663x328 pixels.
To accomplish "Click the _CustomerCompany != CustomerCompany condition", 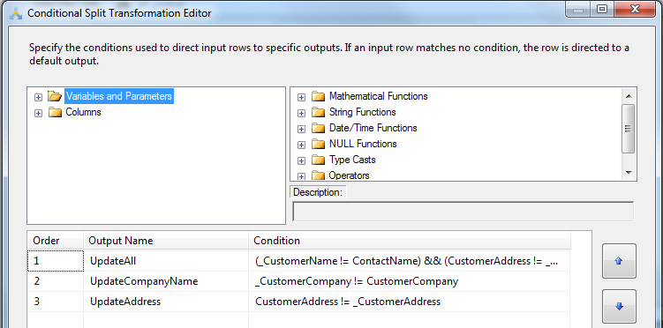I will (x=410, y=281).
